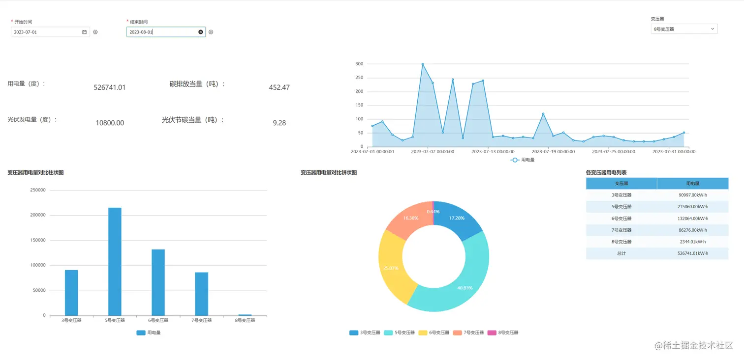
Task: Toggle 7号变压器 legend in pie chart
Action: 468,333
